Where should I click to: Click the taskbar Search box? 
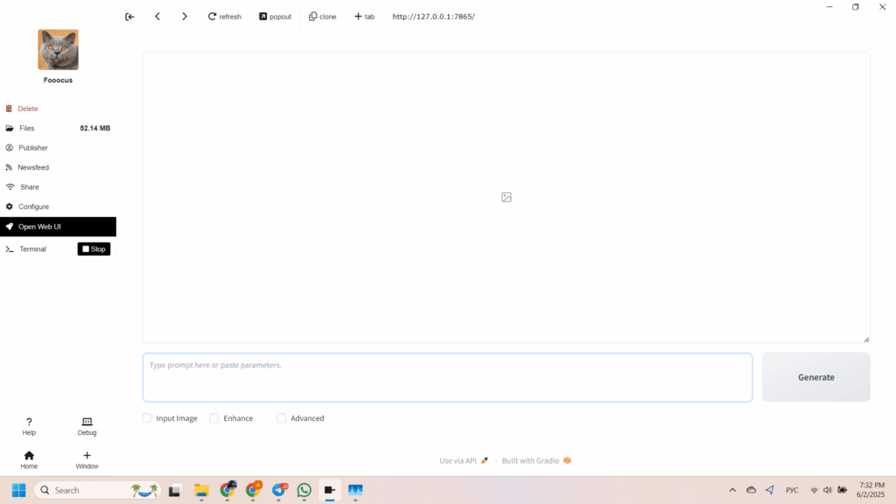click(x=98, y=490)
